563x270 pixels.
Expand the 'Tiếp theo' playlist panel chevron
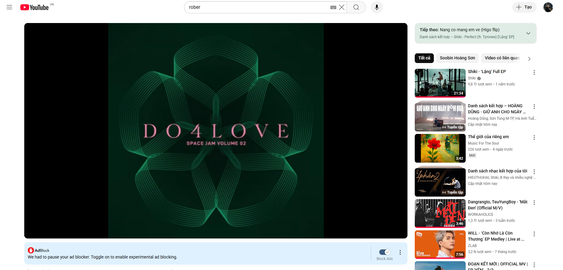[x=528, y=33]
